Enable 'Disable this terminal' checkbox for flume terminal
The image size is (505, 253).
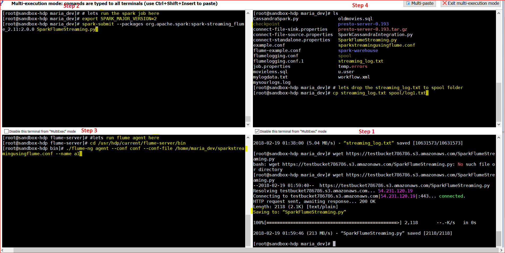[x=6, y=131]
